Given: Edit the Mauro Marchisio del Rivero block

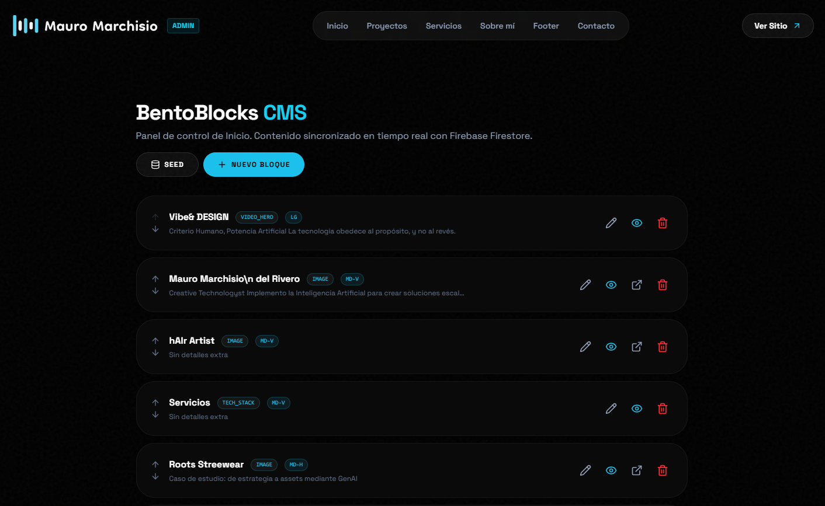Looking at the screenshot, I should (x=585, y=285).
